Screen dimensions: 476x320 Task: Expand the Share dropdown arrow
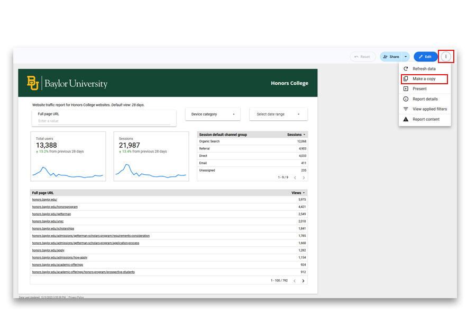tap(406, 57)
